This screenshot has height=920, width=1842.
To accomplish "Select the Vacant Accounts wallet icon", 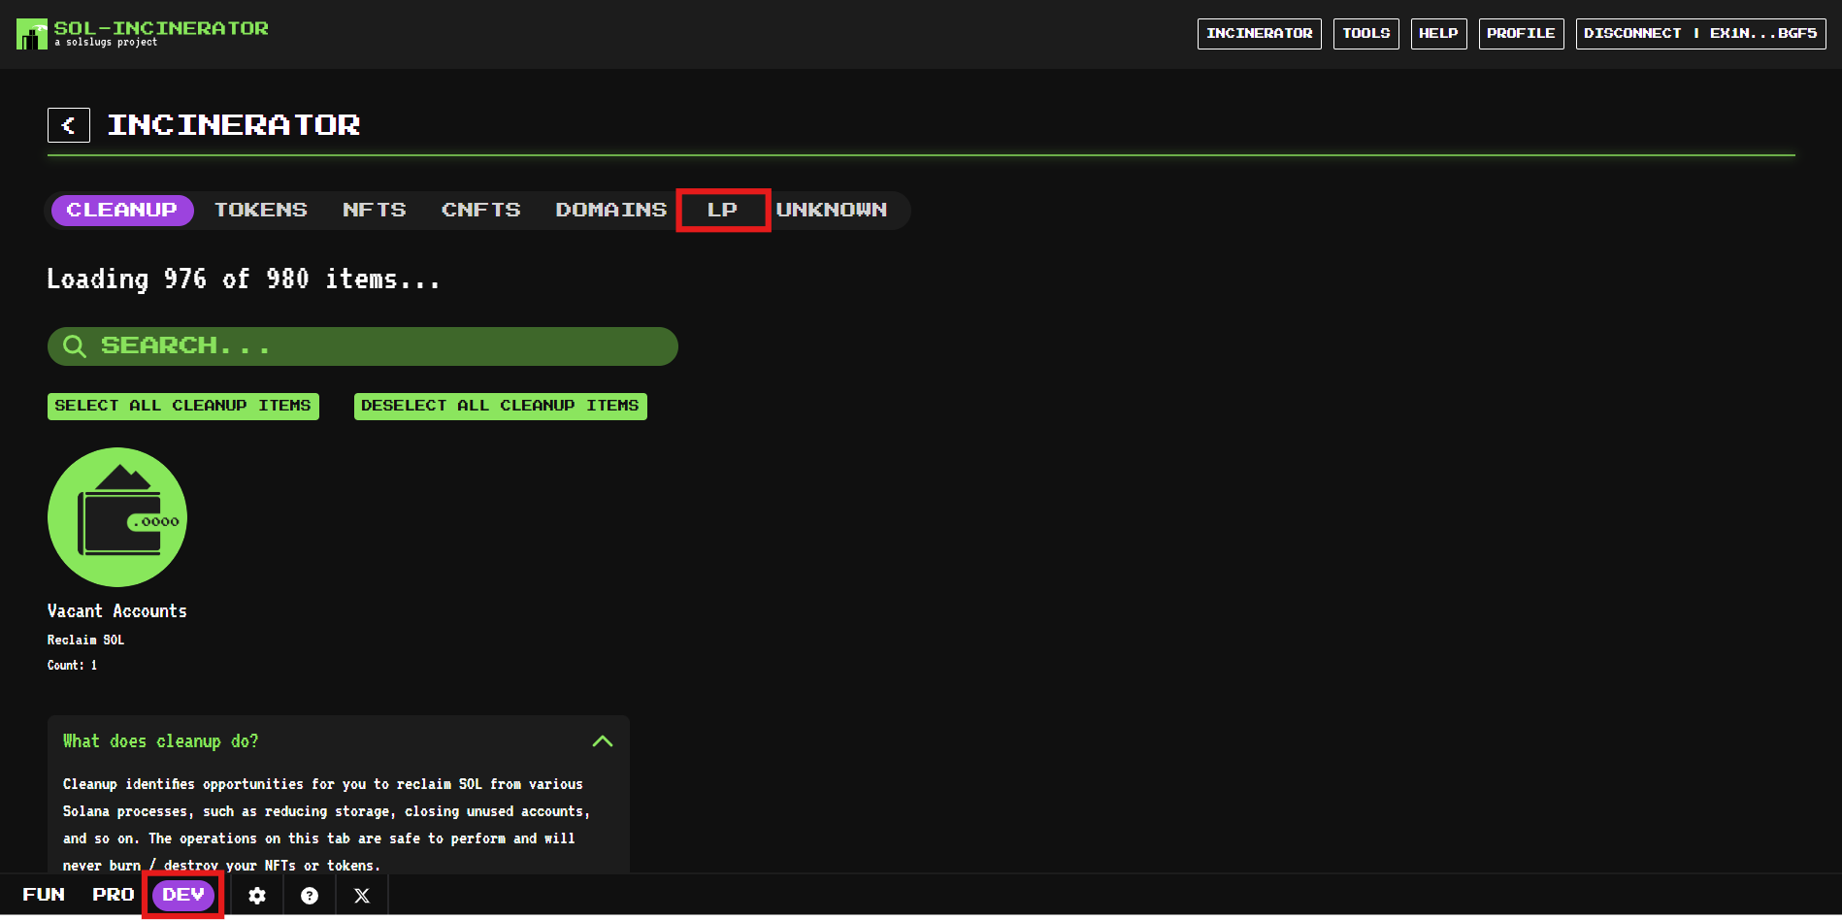I will point(117,517).
